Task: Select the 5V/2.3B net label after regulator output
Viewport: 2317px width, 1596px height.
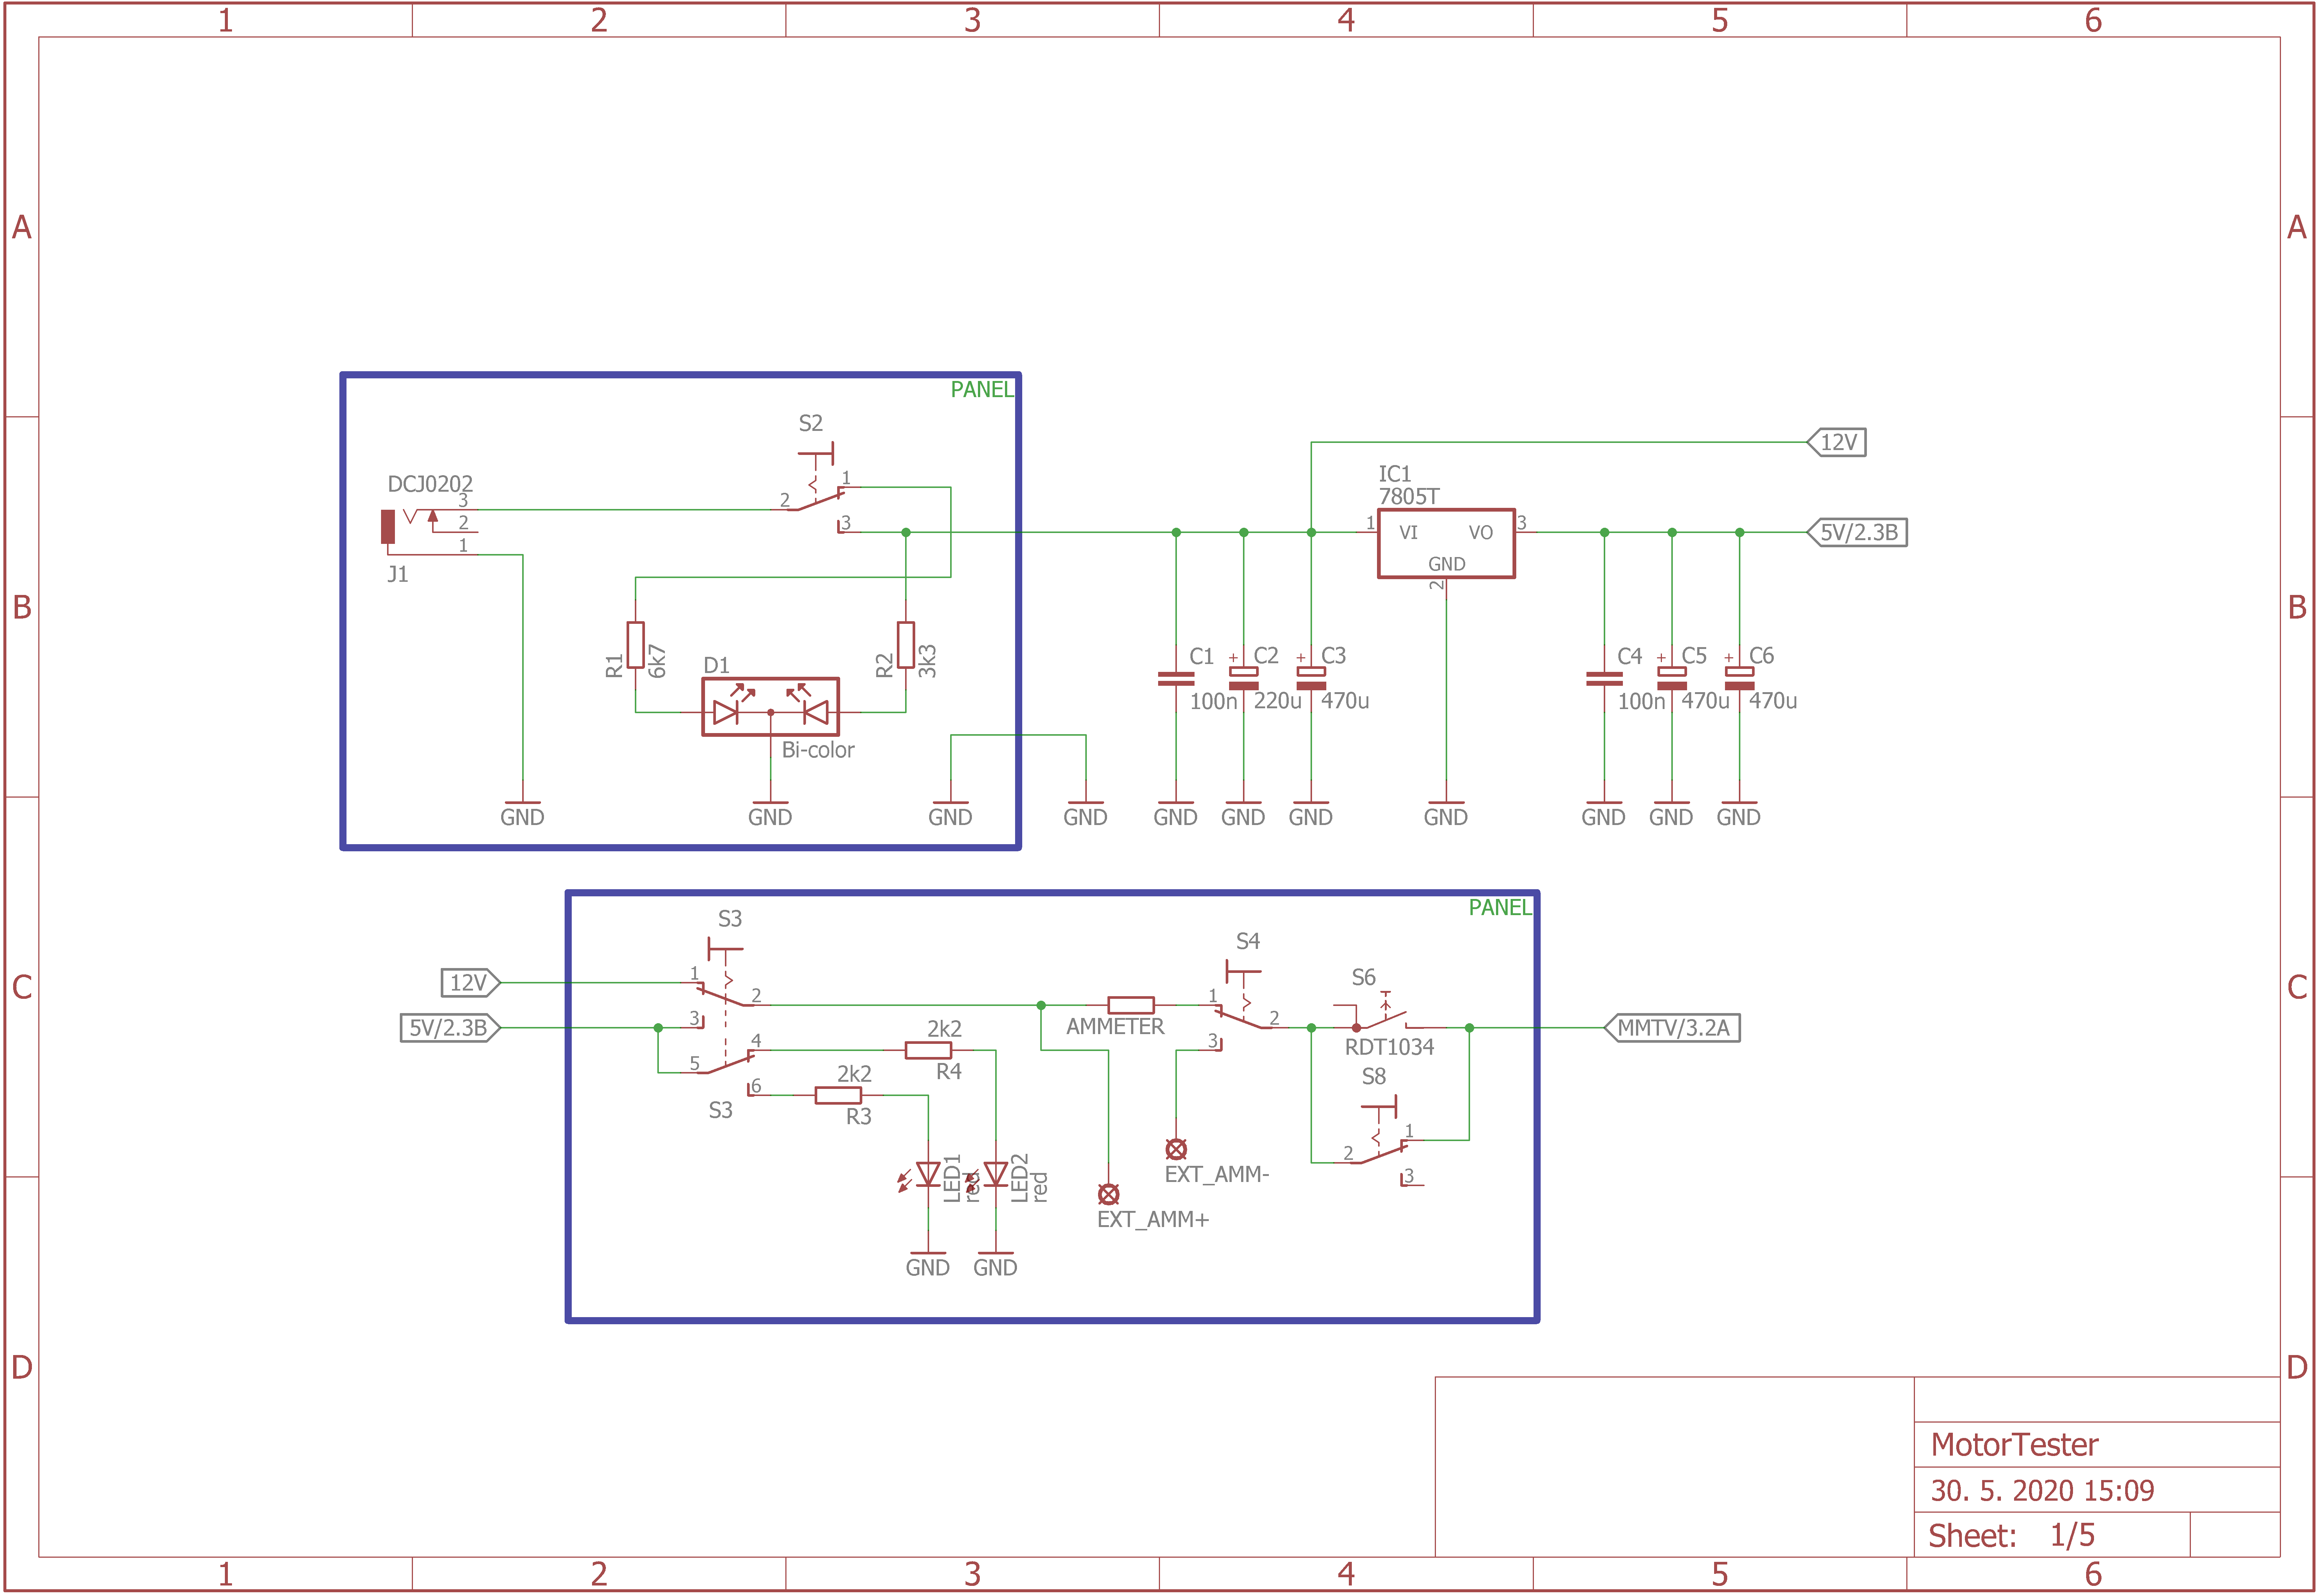Action: click(x=1857, y=532)
